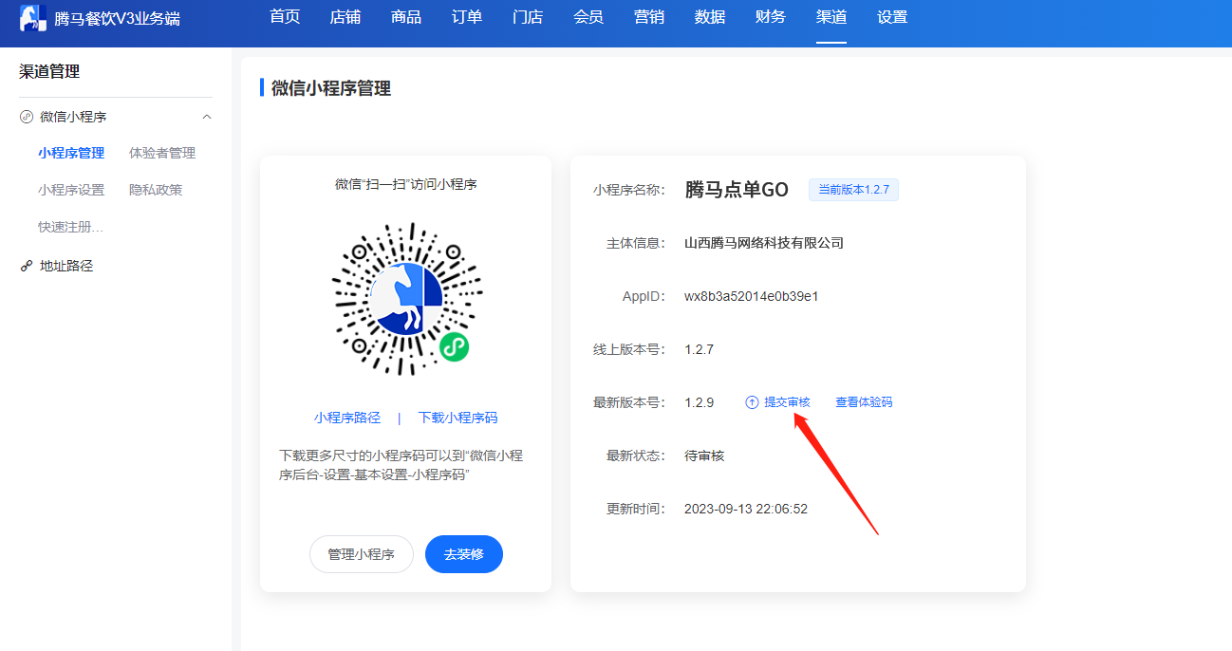Go to the 商品 menu
Screen dimensions: 1232x651
coord(406,17)
